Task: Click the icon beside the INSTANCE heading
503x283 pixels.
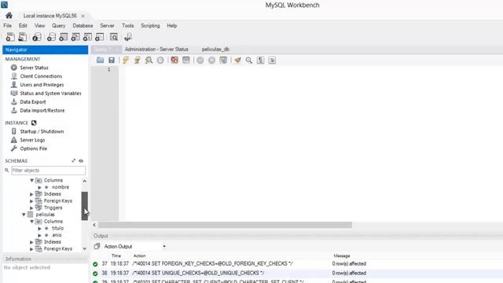Action: (34, 123)
